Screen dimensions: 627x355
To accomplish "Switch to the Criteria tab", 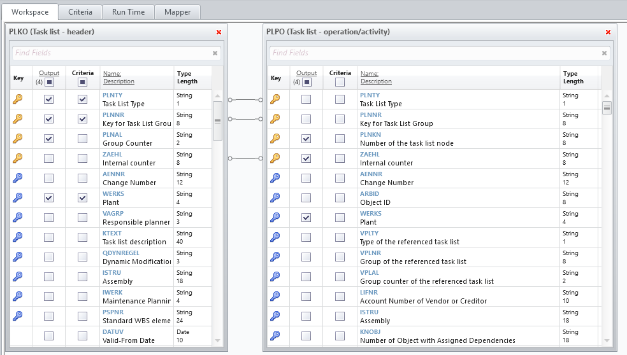I will (80, 12).
